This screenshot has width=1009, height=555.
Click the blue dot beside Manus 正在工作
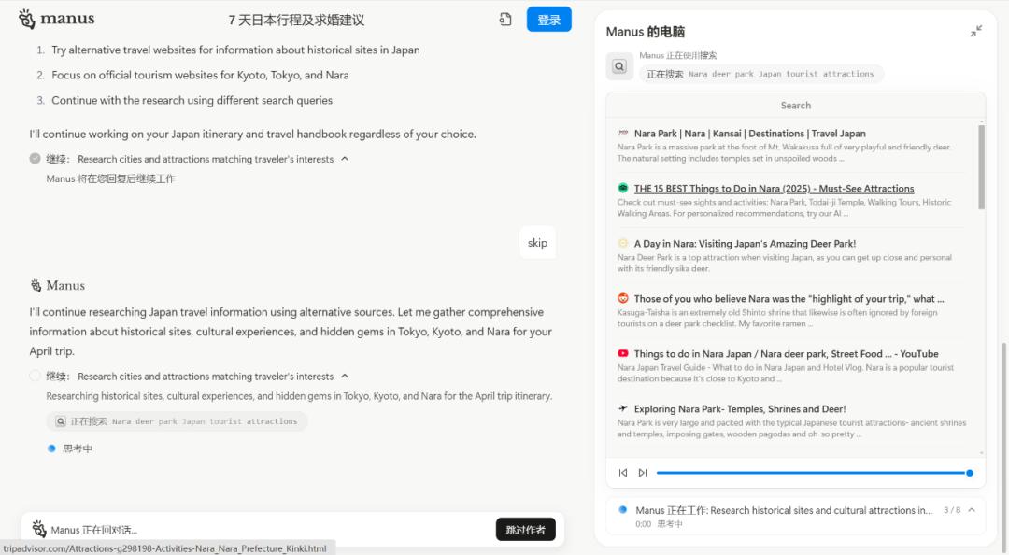pos(623,509)
